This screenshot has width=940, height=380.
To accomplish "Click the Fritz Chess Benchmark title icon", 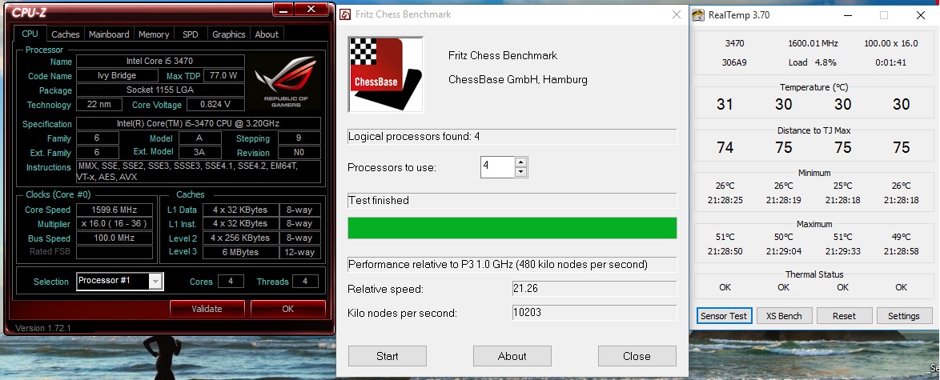I will (x=345, y=14).
